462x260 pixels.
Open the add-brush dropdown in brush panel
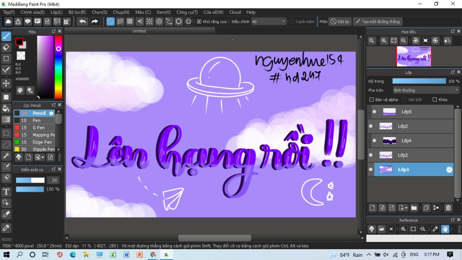[x=43, y=158]
